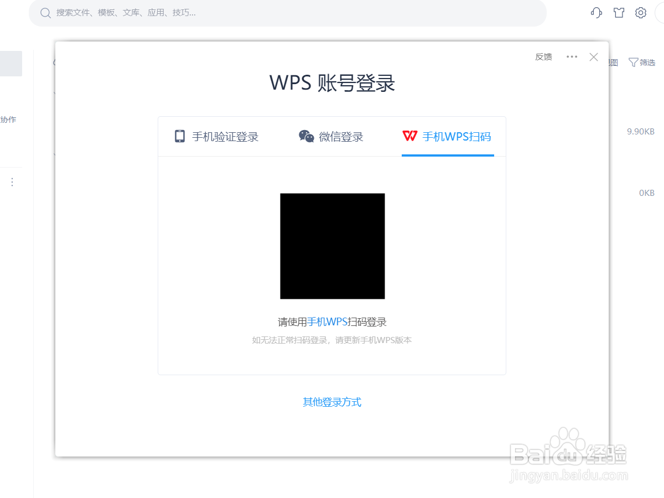Open 其他登录方式 below the QR code
The height and width of the screenshot is (498, 664).
pos(332,402)
